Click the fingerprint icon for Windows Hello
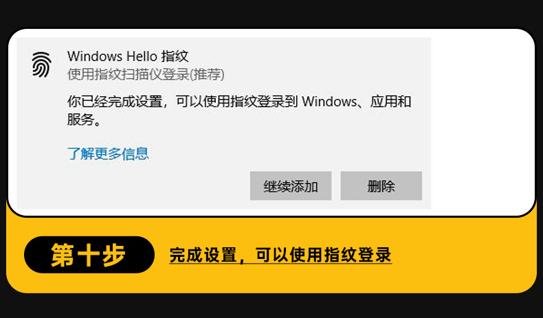Image resolution: width=543 pixels, height=318 pixels. (x=41, y=65)
